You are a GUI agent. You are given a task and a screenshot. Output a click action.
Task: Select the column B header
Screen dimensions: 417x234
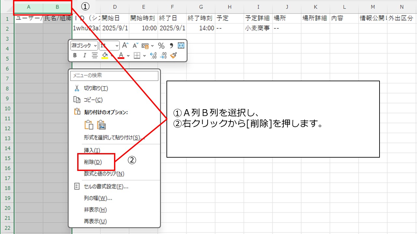coord(58,7)
